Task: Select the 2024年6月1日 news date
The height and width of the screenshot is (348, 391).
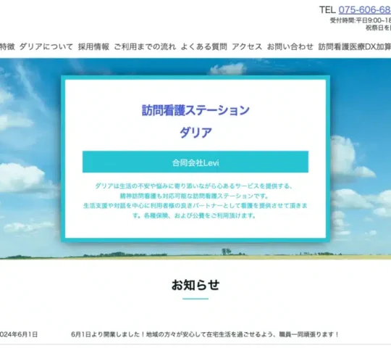Action: (19, 334)
